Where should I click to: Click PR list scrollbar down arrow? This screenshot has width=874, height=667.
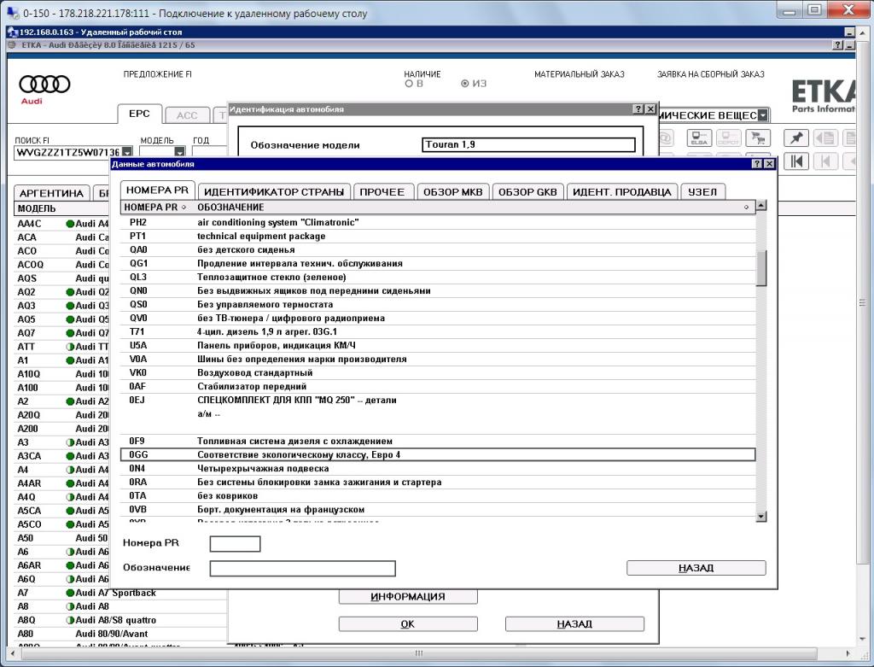pos(761,517)
